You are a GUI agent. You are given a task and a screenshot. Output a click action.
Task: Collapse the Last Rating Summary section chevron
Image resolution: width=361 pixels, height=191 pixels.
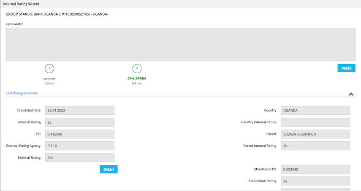351,94
